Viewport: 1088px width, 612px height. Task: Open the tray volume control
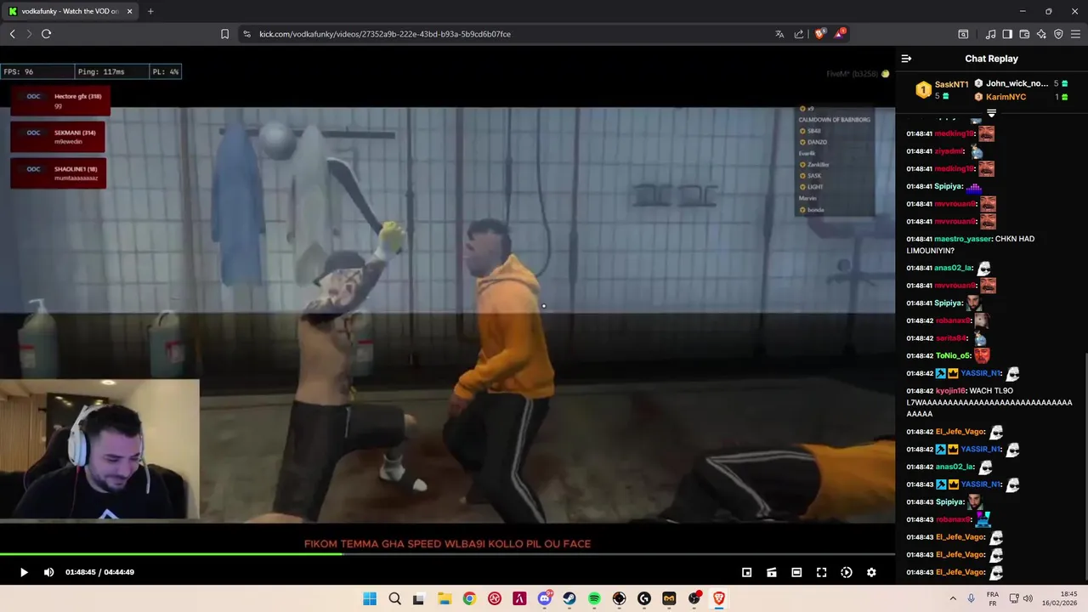click(1028, 598)
